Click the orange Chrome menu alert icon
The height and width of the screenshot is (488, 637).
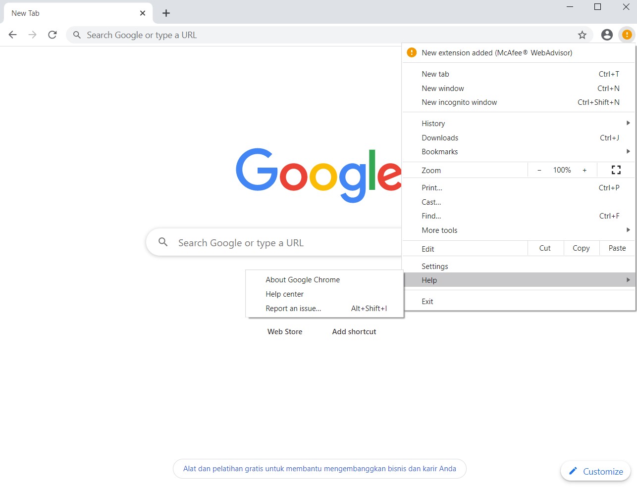coord(627,35)
